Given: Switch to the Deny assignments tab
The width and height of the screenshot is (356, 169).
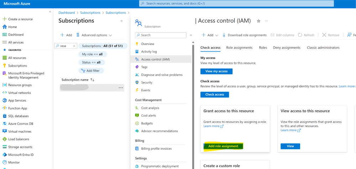Looking at the screenshot, I should 287,48.
